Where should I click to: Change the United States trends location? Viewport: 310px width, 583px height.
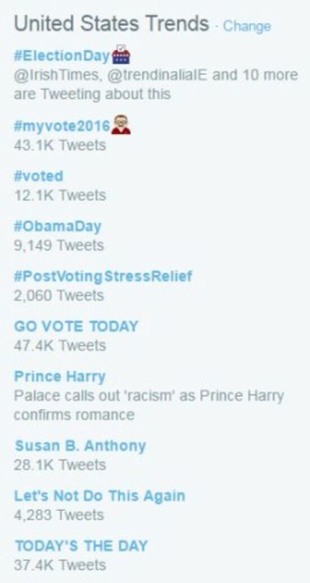coord(247,26)
